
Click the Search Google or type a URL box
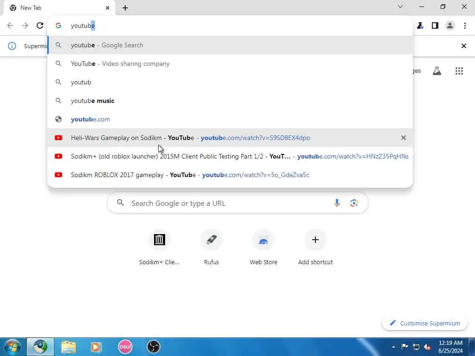tap(237, 203)
